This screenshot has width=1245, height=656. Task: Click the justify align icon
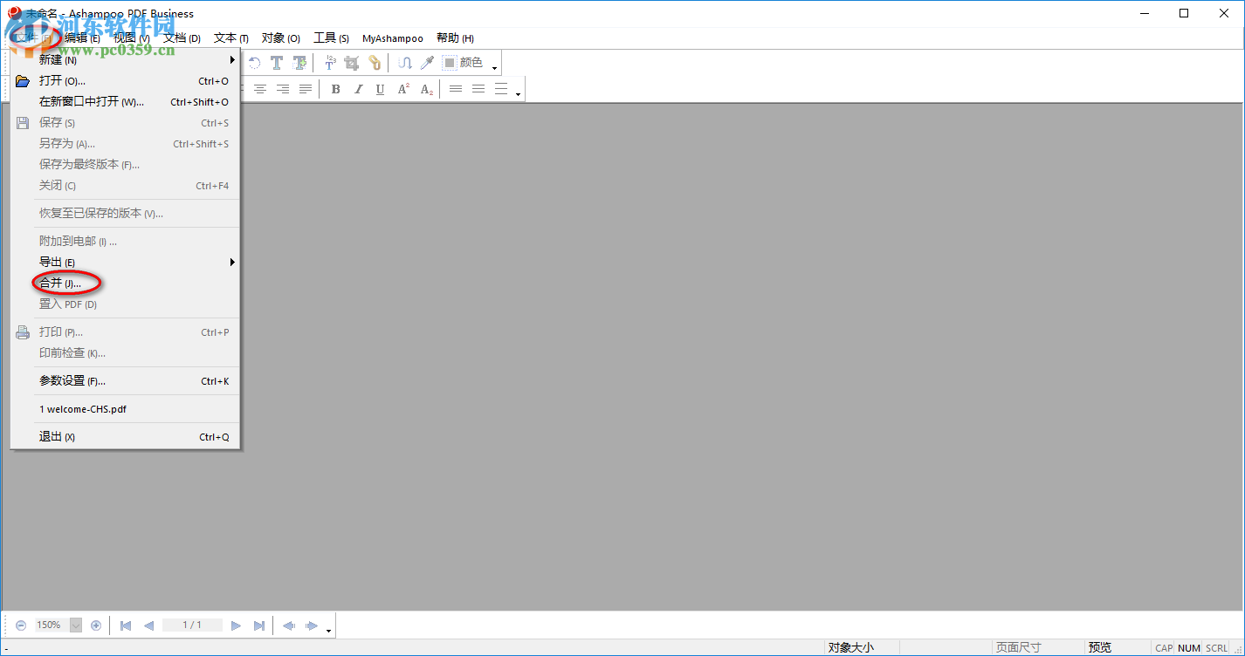(x=306, y=89)
